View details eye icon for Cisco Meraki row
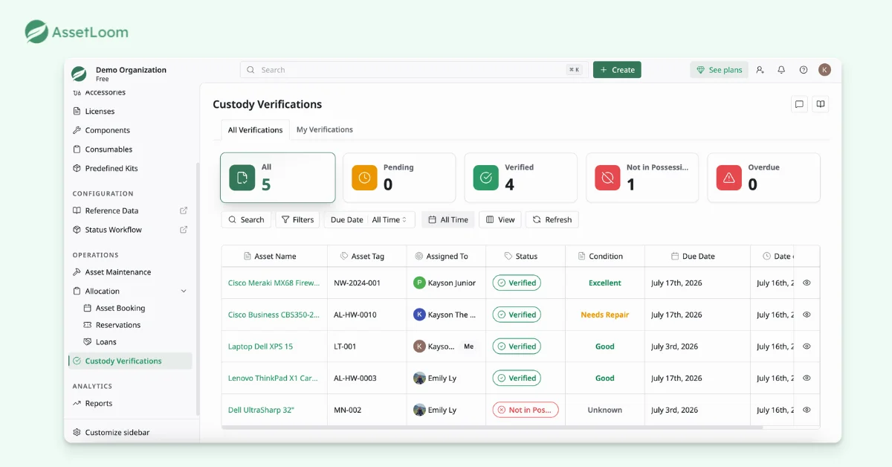Screen dimensions: 892x467 pos(807,283)
